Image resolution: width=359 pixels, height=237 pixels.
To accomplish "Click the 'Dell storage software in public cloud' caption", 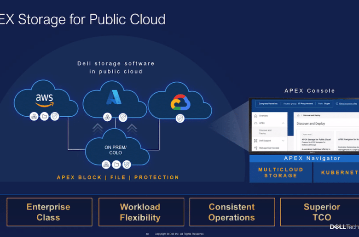I will pyautogui.click(x=116, y=68).
